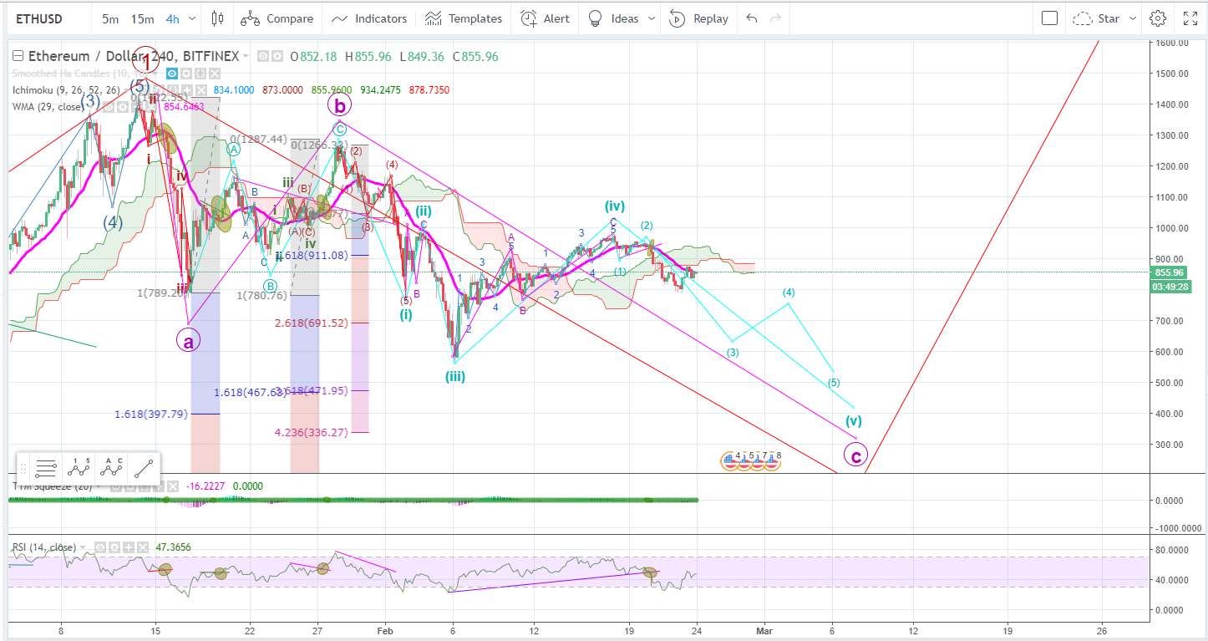Screen dimensions: 1208x641
Task: Remove Smoothed Ha Candles indicator
Action: 214,74
